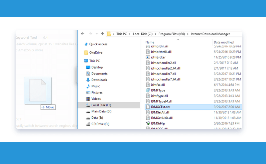Select Program Files (x86) breadcrumb segment
The width and height of the screenshot is (266, 164).
172,34
